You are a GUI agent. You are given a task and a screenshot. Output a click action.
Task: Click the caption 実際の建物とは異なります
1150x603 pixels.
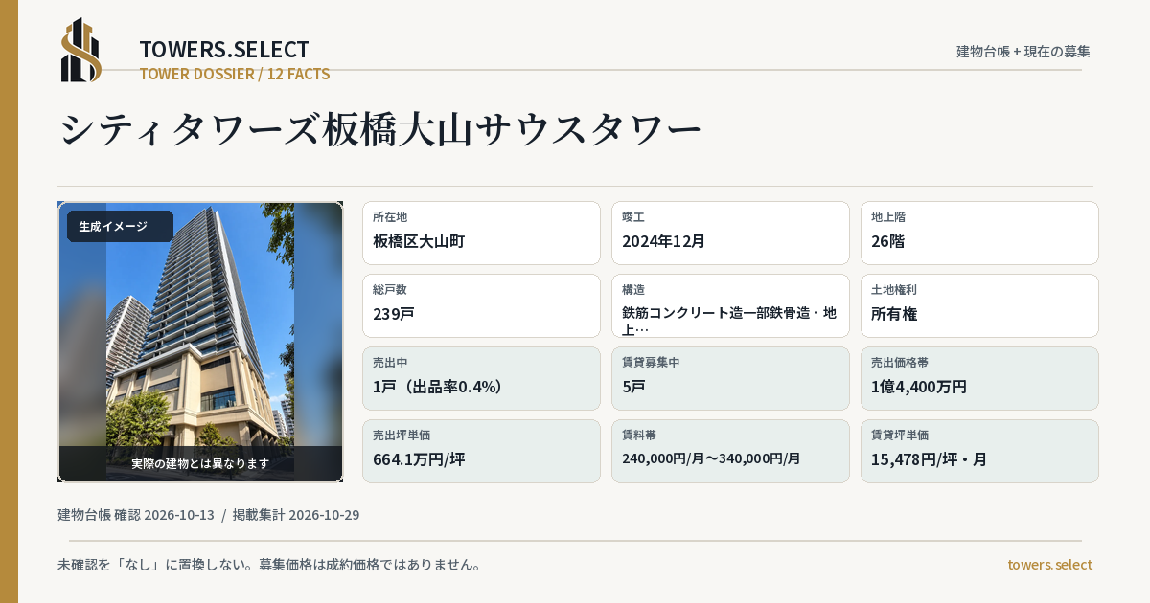[200, 463]
